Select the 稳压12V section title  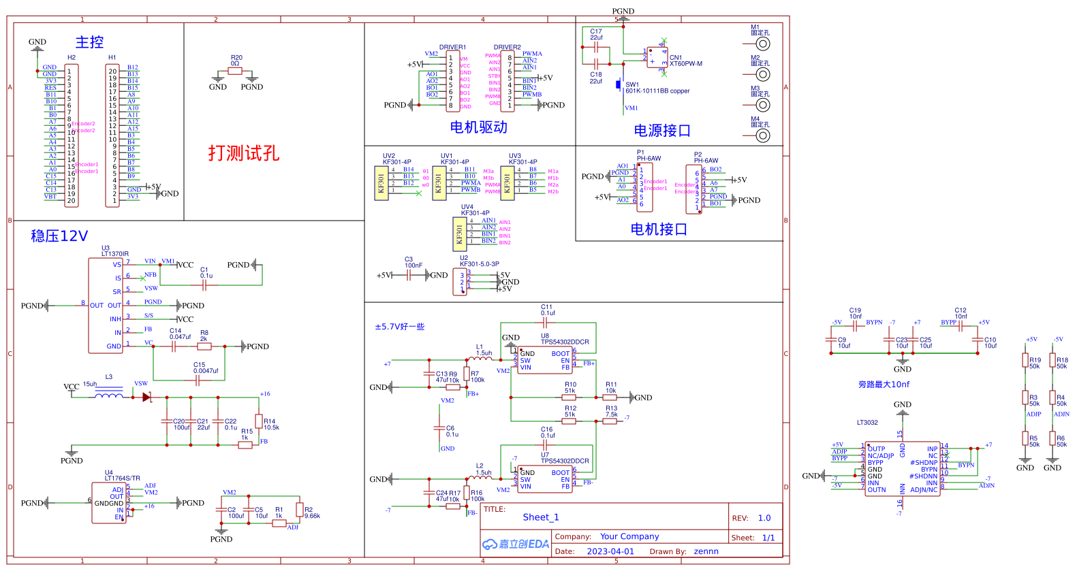[59, 236]
